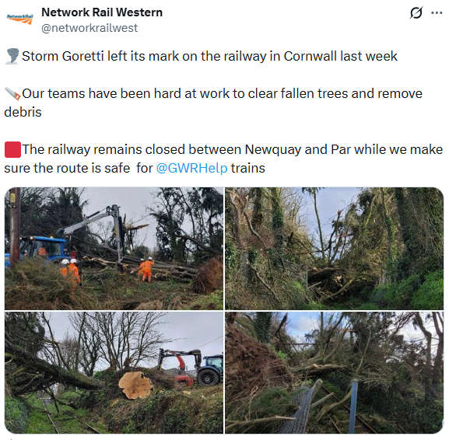This screenshot has width=449, height=440.
Task: Click the cut tree stump cross-section
Action: (135, 385)
